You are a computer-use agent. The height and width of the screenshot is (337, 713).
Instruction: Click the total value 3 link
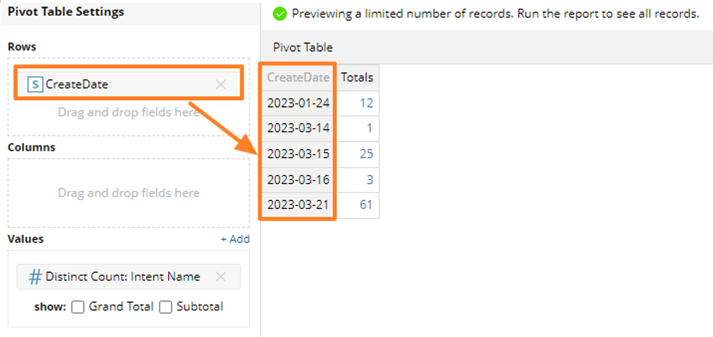(369, 180)
